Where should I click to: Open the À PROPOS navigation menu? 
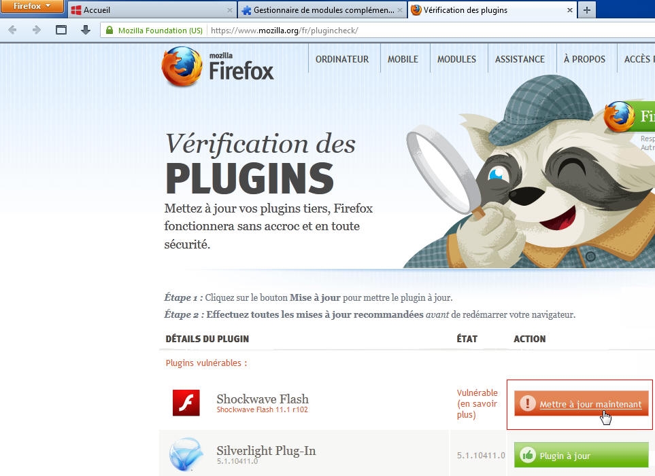(x=584, y=59)
